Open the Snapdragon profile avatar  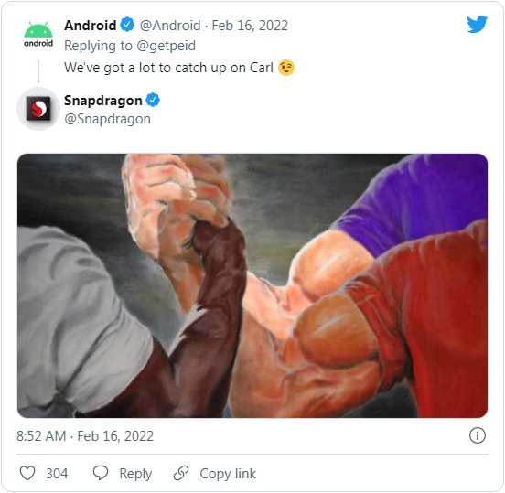click(x=38, y=109)
